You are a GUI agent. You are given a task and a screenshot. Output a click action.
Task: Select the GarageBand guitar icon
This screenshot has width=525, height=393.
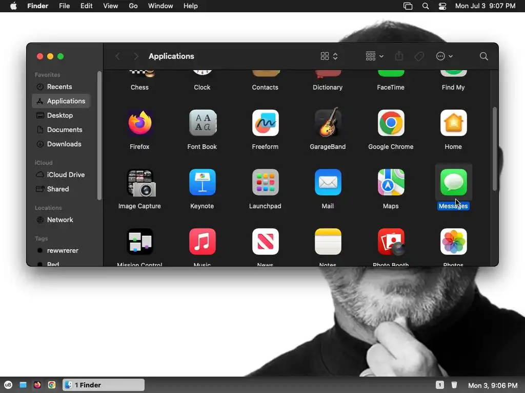point(328,122)
